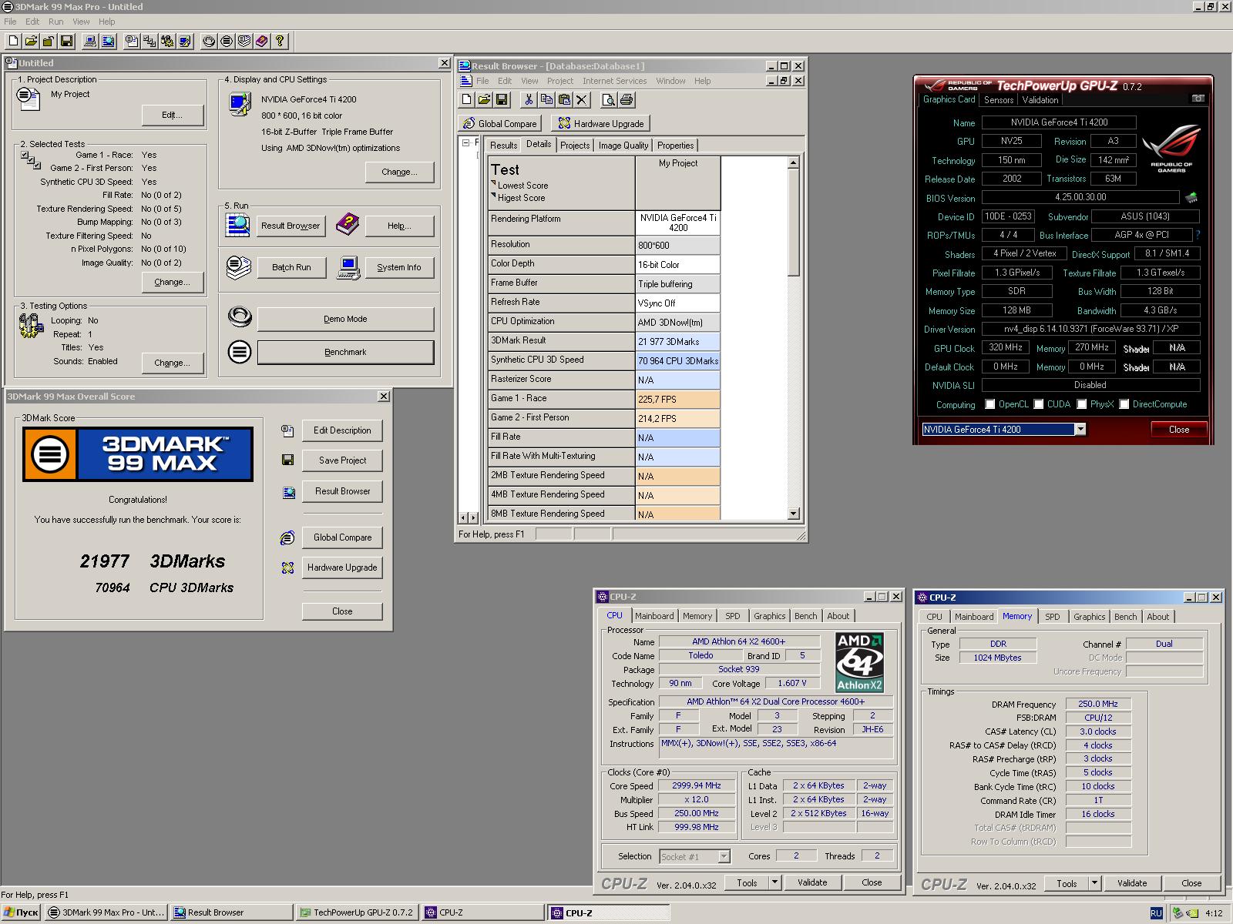Click the purple Help book toolbar icon
The width and height of the screenshot is (1233, 924).
pos(262,42)
